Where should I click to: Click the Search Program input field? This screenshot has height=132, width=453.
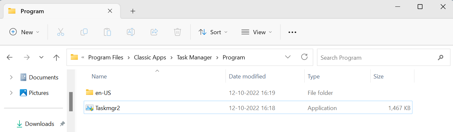coord(376,58)
